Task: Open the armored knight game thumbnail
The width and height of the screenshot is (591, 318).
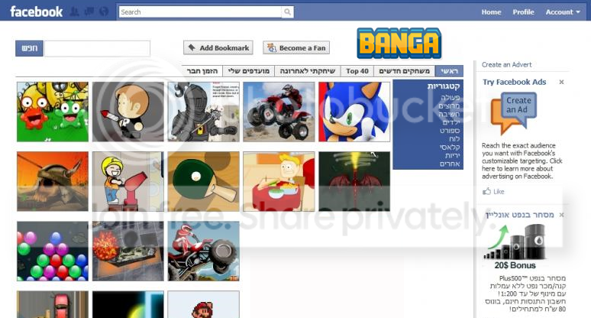Action: click(x=204, y=112)
